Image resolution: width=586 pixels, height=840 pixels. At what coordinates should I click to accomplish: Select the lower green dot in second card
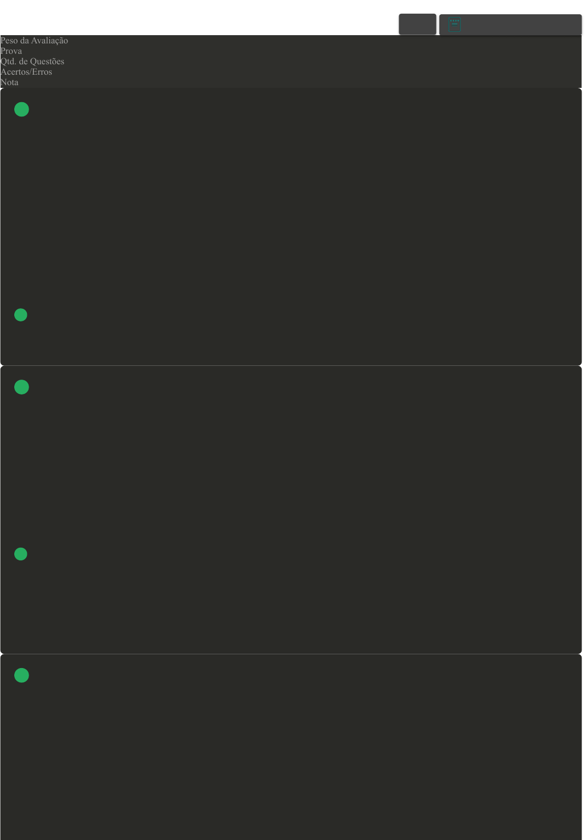click(21, 554)
